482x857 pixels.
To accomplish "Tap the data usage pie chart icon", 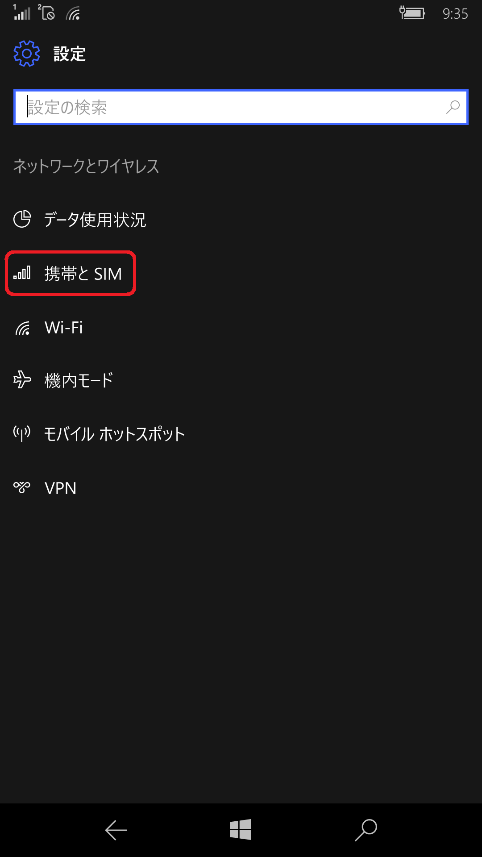I will [x=22, y=219].
